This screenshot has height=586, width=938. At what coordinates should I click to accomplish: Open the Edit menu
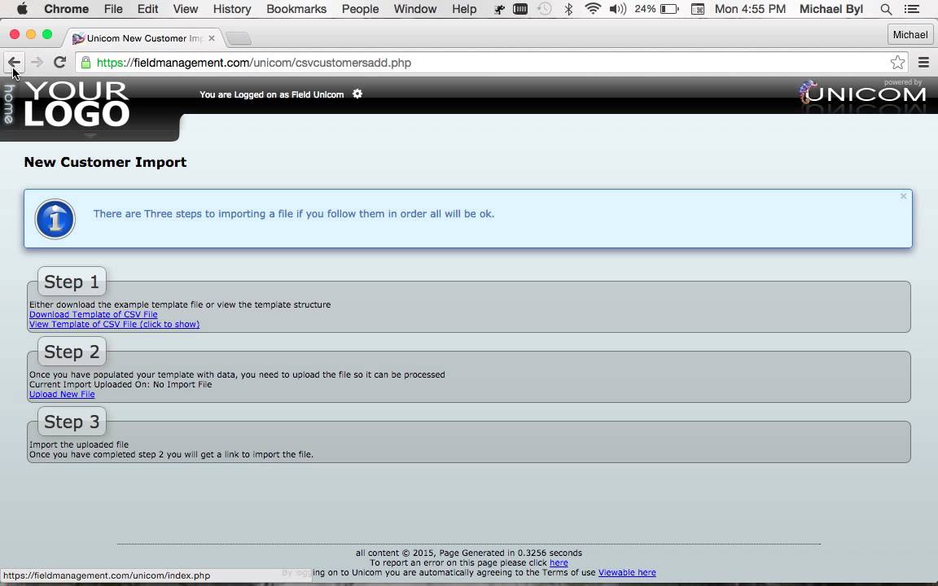pos(147,9)
